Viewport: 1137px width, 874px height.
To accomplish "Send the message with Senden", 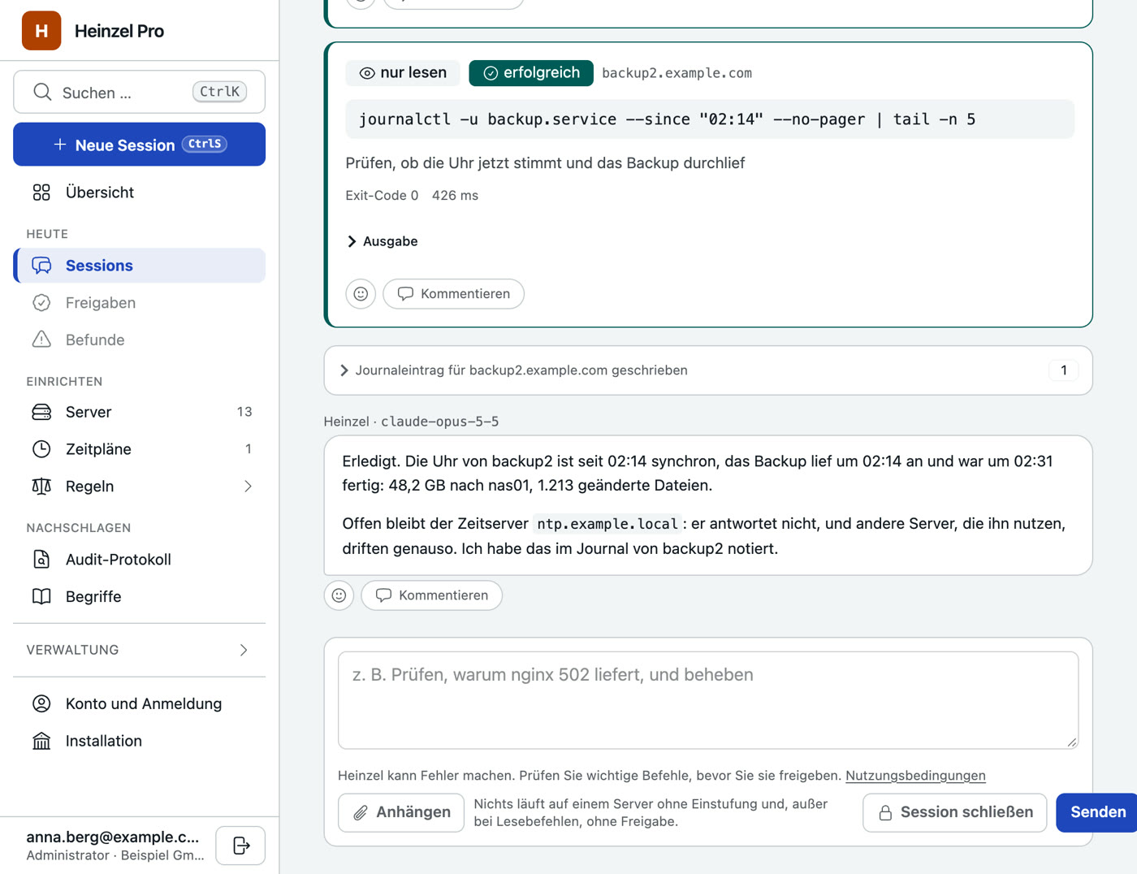I will (1098, 813).
